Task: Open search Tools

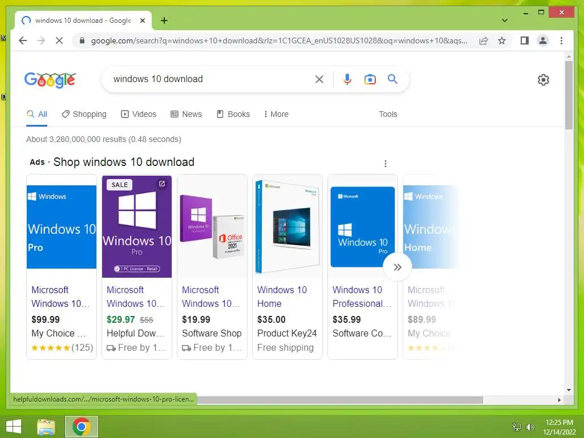Action: click(388, 114)
